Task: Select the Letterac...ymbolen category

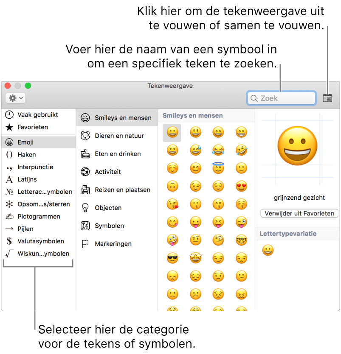Action: (38, 192)
